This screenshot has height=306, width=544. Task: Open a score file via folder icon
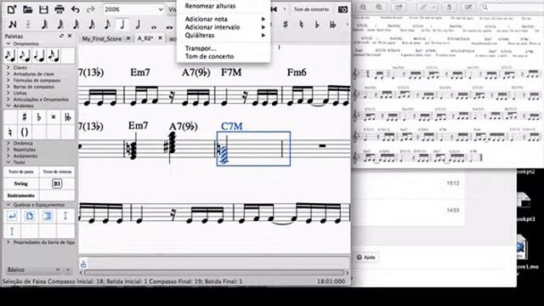coord(27,9)
